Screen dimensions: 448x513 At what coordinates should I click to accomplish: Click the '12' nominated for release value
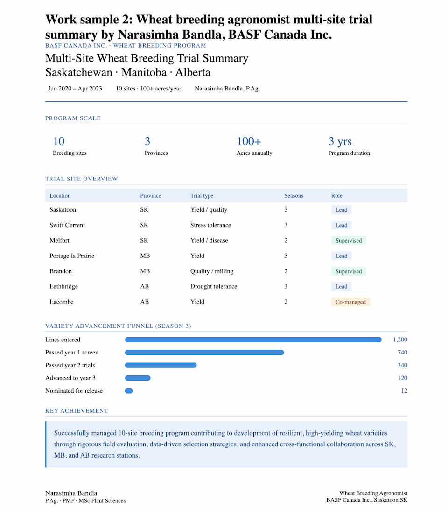[404, 391]
